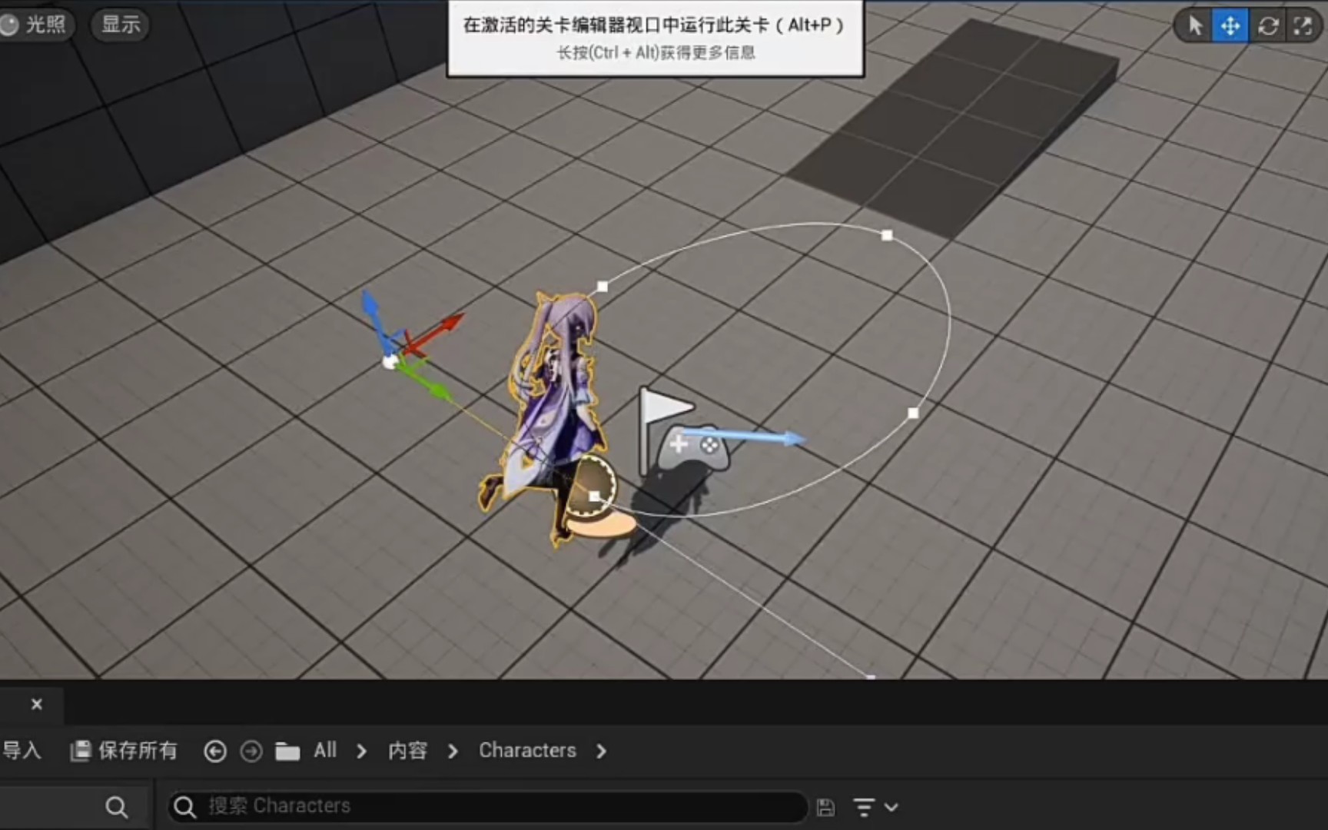Open the content browser filters dropdown
1328x830 pixels.
(x=875, y=807)
